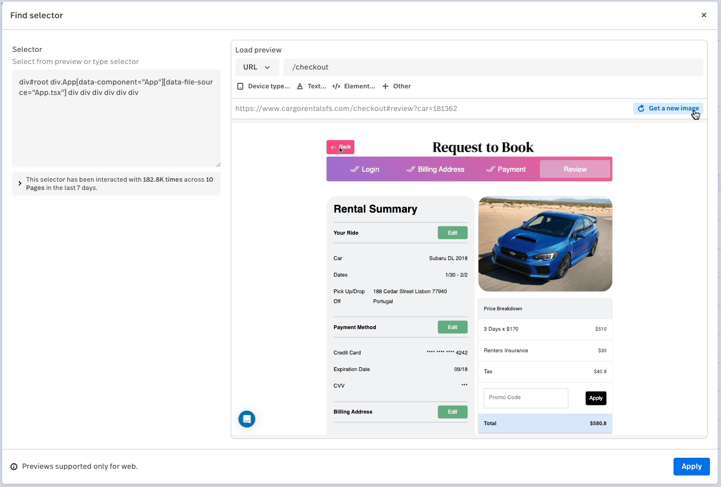Click the pink Back button in preview

pyautogui.click(x=340, y=147)
